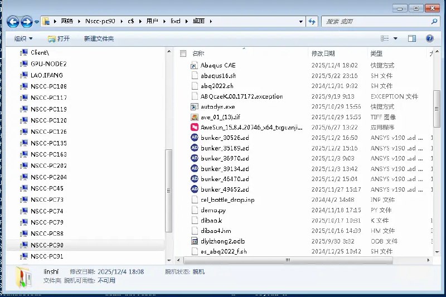Select bunker_49652.ad ANSYS file icon
This screenshot has height=297, width=446.
coord(195,189)
